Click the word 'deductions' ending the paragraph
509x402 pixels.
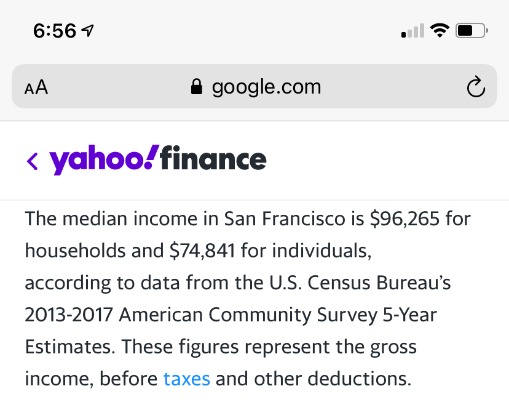(x=360, y=379)
